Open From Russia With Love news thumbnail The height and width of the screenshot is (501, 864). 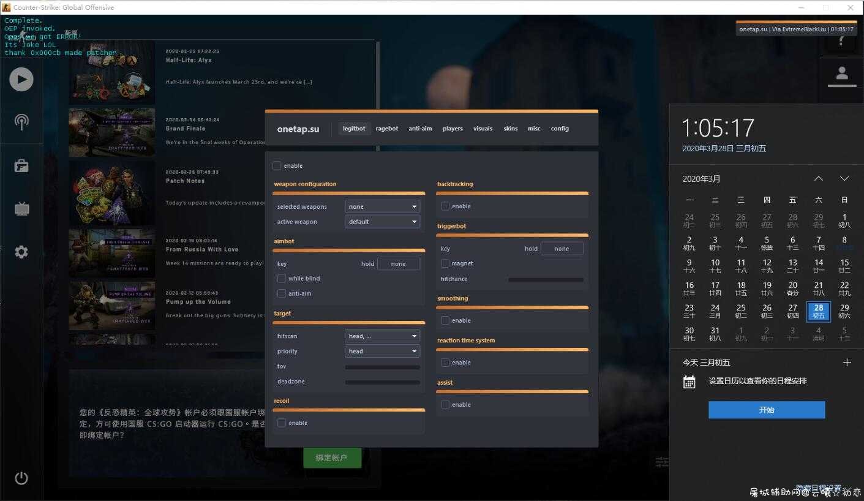point(111,254)
